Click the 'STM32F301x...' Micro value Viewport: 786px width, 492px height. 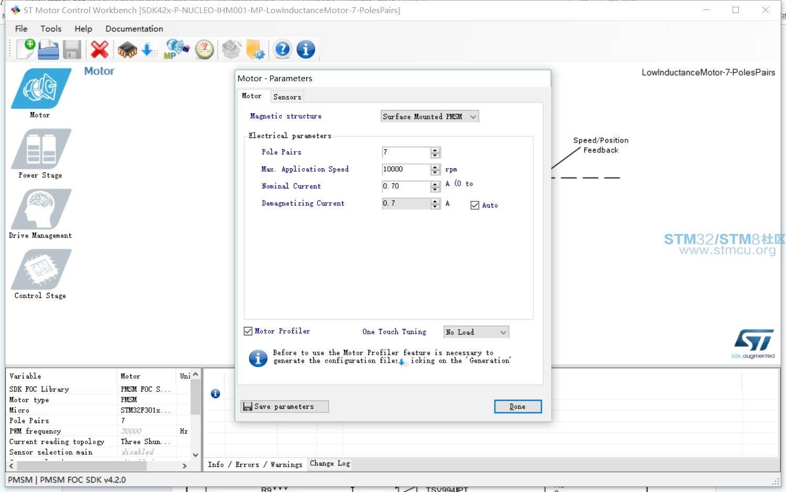click(146, 410)
